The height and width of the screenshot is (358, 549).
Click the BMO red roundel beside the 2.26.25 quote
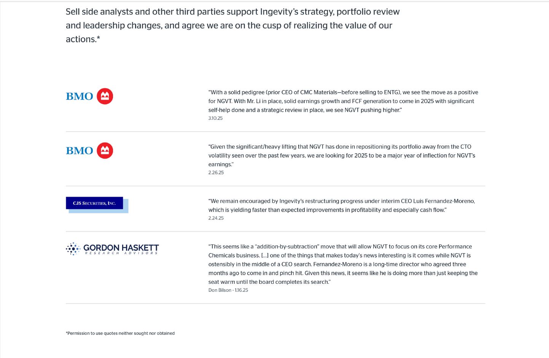pos(105,151)
